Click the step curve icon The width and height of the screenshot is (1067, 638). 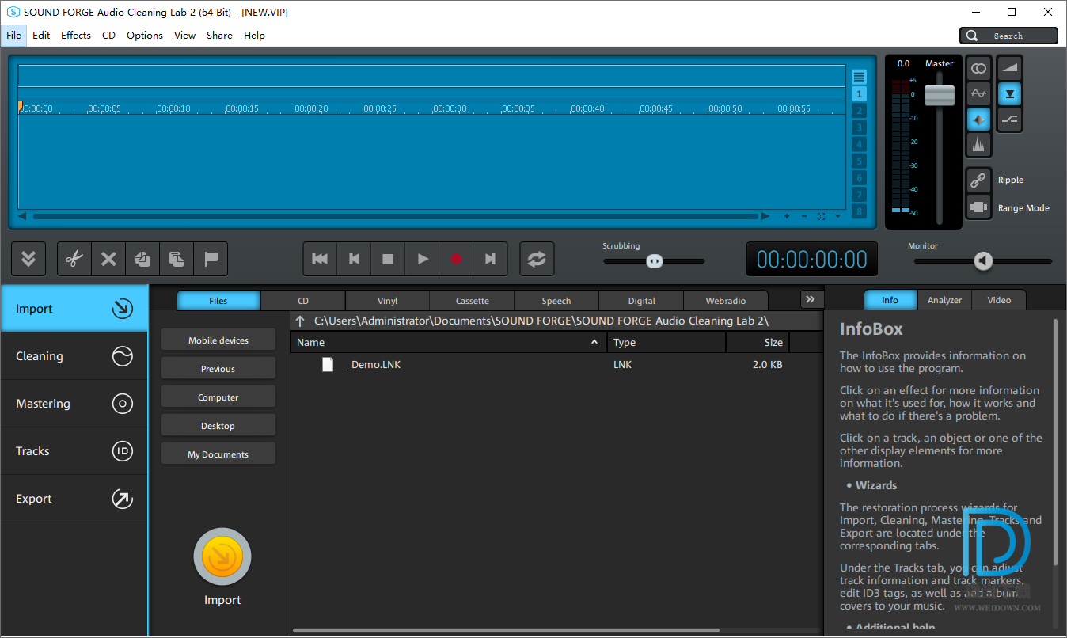1009,120
